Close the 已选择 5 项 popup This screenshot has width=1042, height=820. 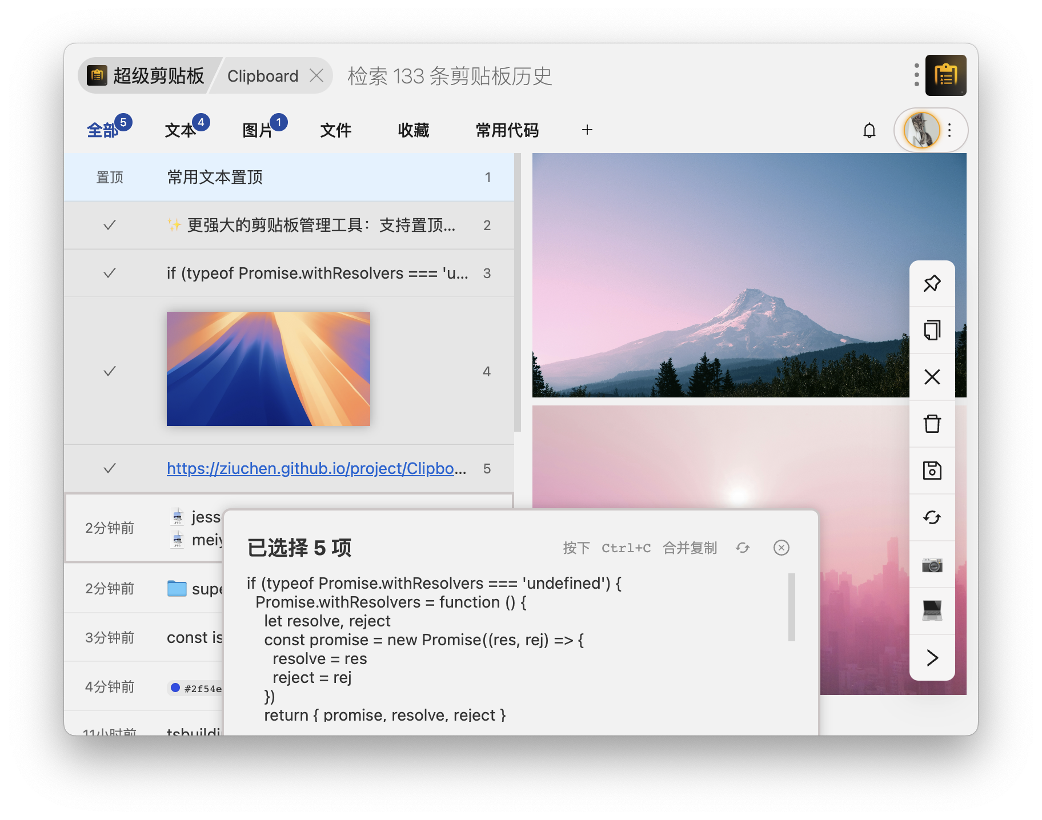[x=781, y=548]
